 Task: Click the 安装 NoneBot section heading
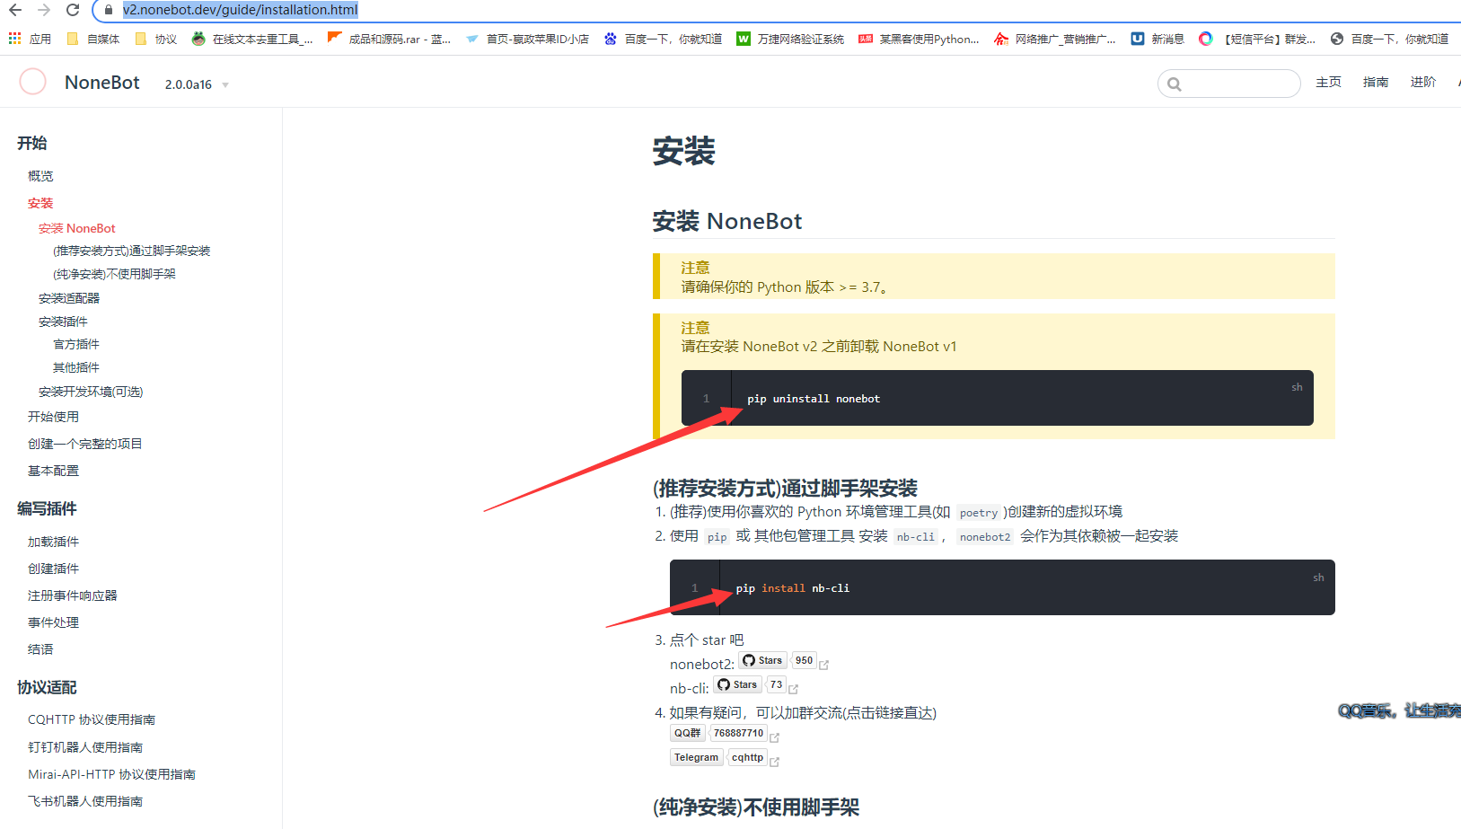pyautogui.click(x=727, y=221)
